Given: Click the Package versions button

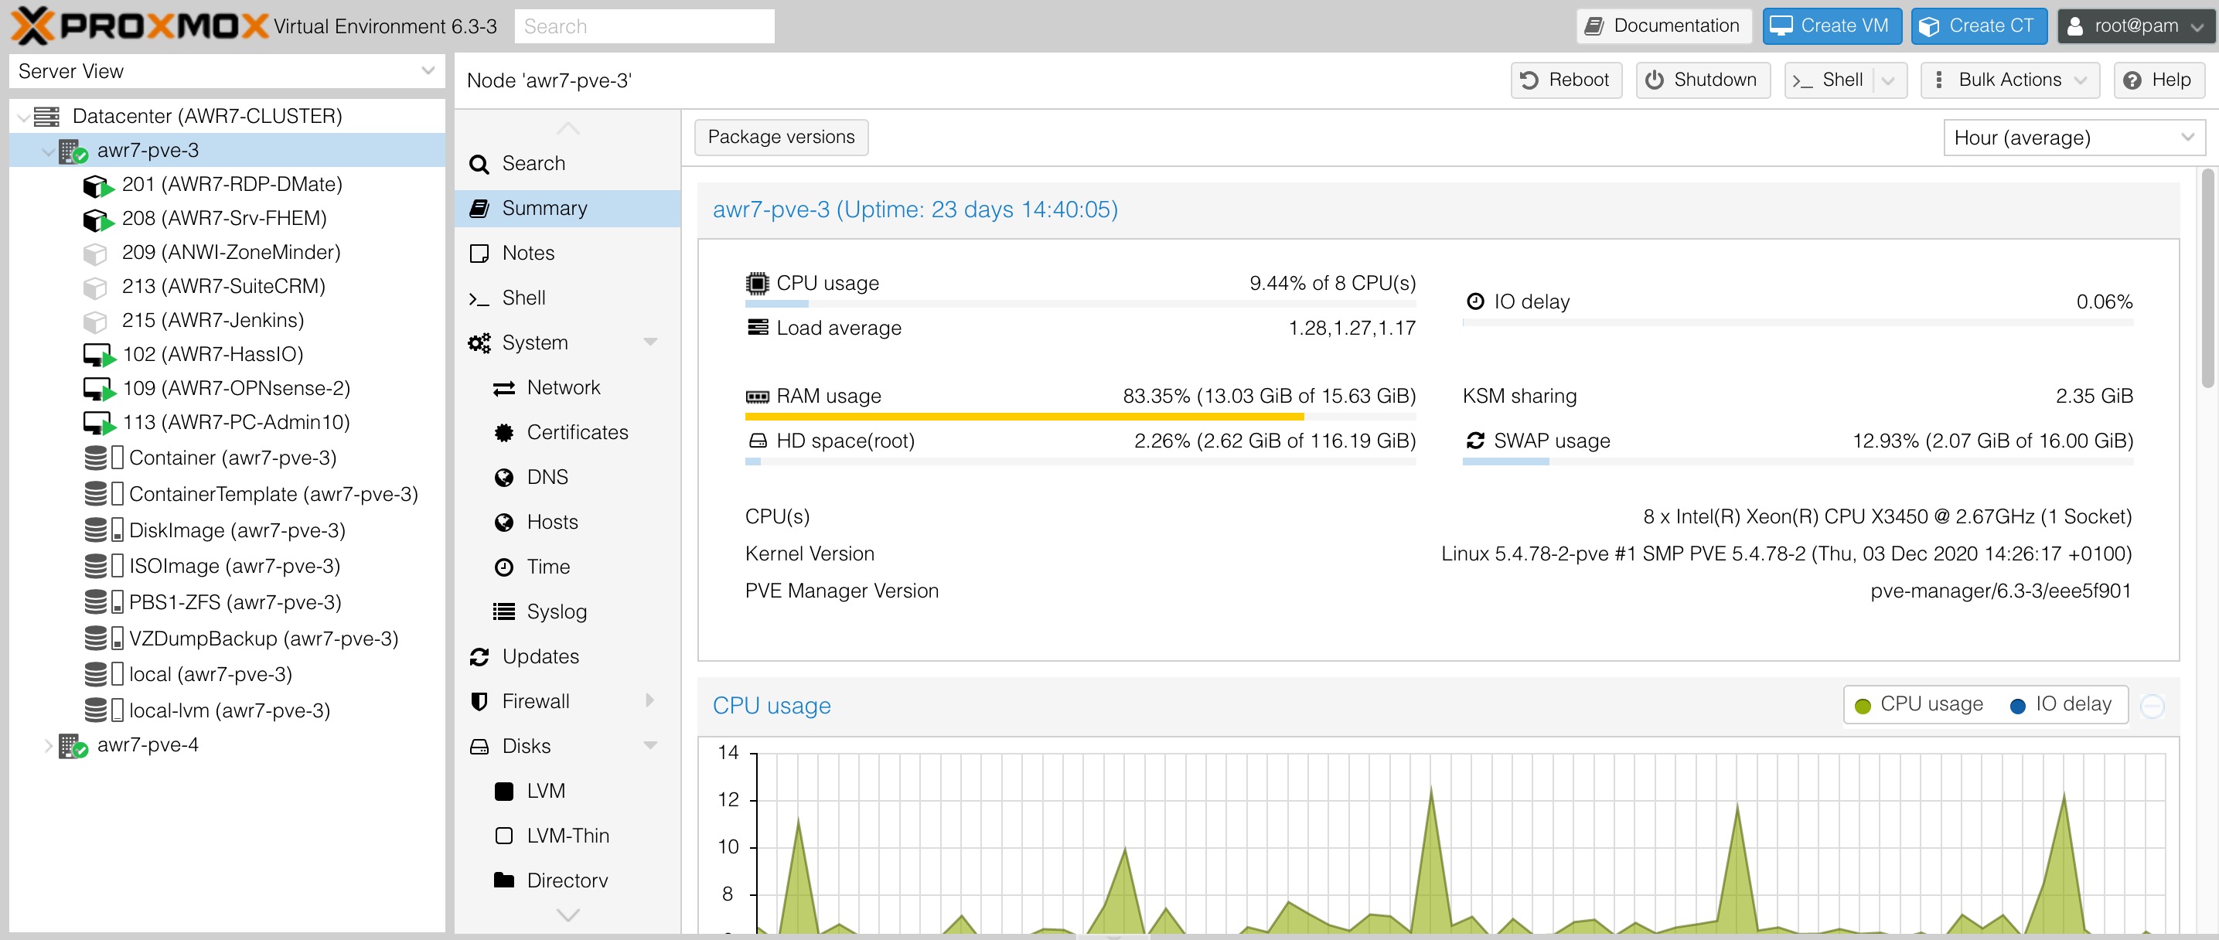Looking at the screenshot, I should (782, 137).
